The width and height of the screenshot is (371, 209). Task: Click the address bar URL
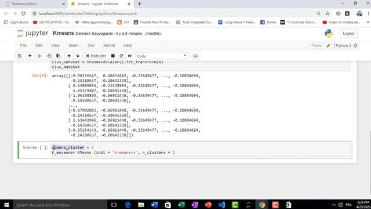coord(88,13)
